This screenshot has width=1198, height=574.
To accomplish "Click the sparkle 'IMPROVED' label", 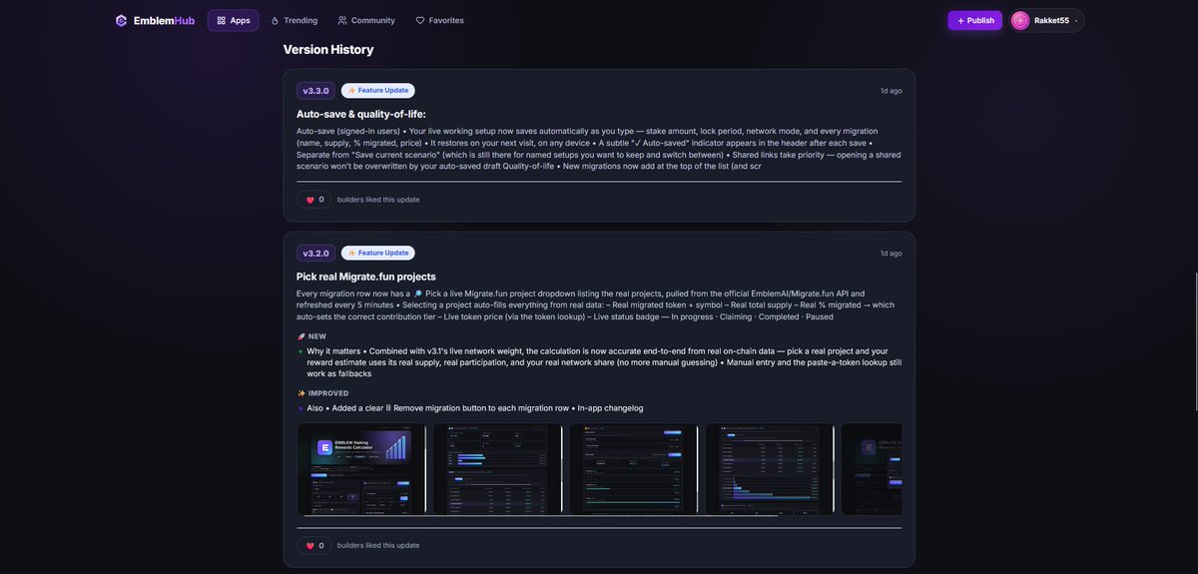I will click(322, 393).
